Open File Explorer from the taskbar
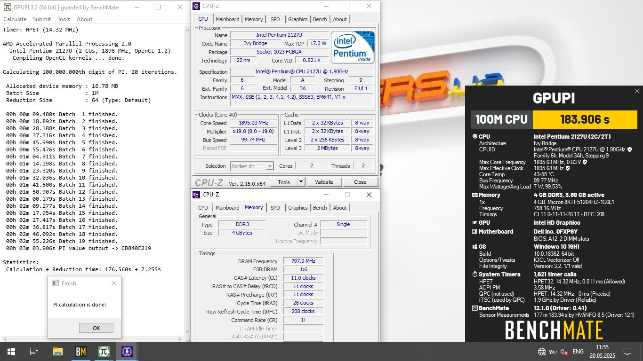This screenshot has width=643, height=361. click(57, 352)
